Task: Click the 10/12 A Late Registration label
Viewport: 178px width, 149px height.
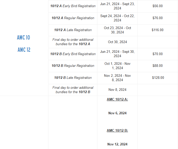Action: (73, 30)
